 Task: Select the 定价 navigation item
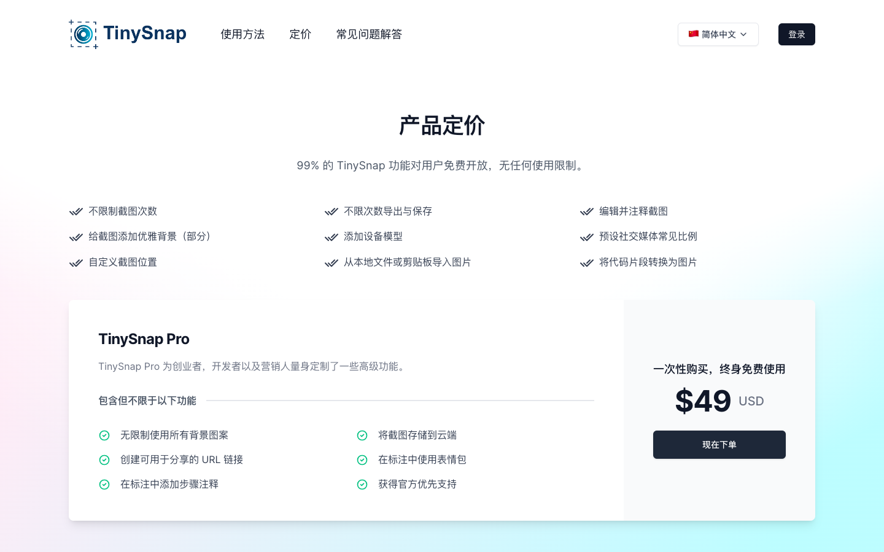coord(300,34)
